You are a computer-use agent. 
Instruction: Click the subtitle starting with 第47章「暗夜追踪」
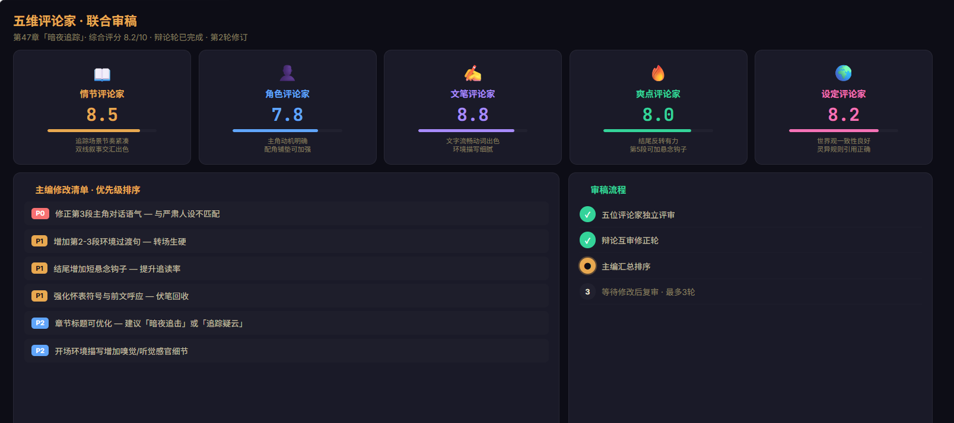131,37
